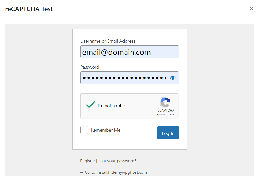Click the reCAPTCHA Test dialog title

click(x=29, y=9)
